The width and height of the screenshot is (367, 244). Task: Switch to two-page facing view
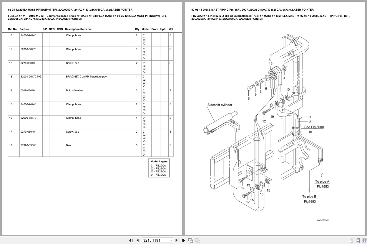click(364, 240)
